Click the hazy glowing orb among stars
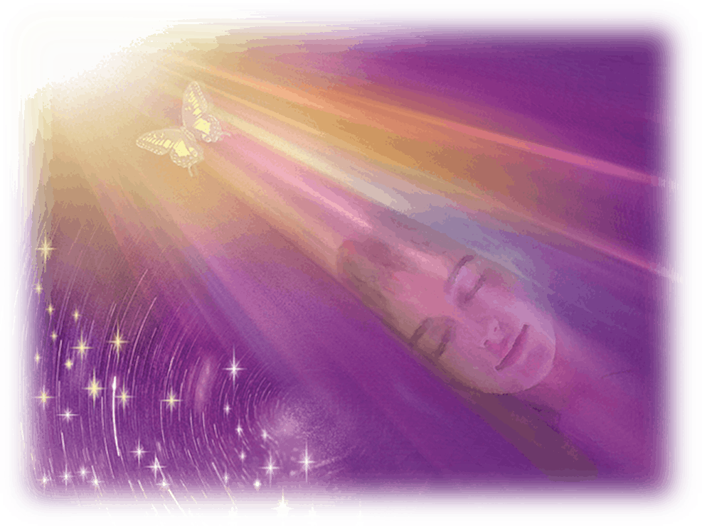 (x=292, y=426)
